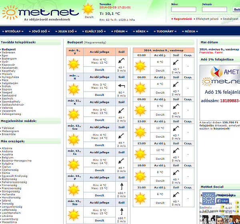Click the 12 °C cell in the 12:00 row
Screen dimensions: 240x224
[x=160, y=128]
